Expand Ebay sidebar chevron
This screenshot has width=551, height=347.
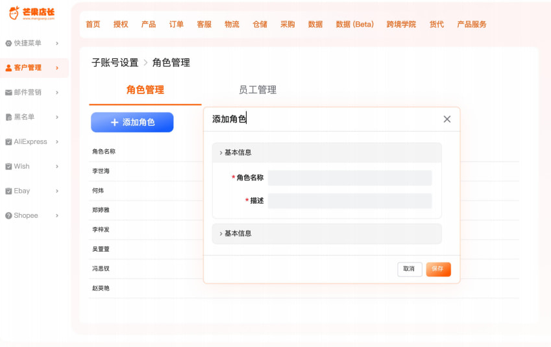tap(57, 191)
